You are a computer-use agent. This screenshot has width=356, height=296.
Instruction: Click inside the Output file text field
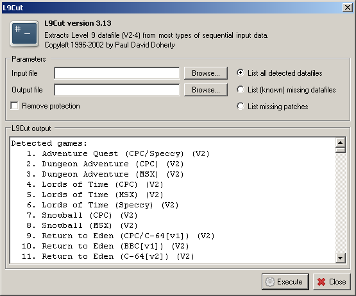click(x=117, y=90)
